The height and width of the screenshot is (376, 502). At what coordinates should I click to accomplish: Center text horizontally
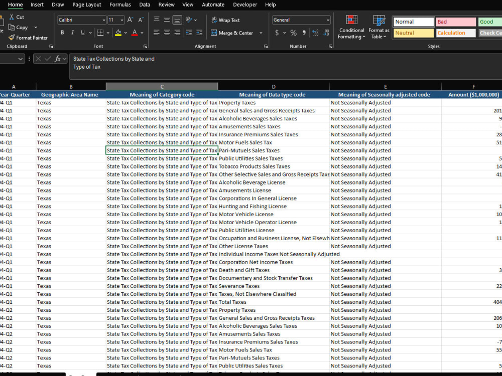coord(167,33)
